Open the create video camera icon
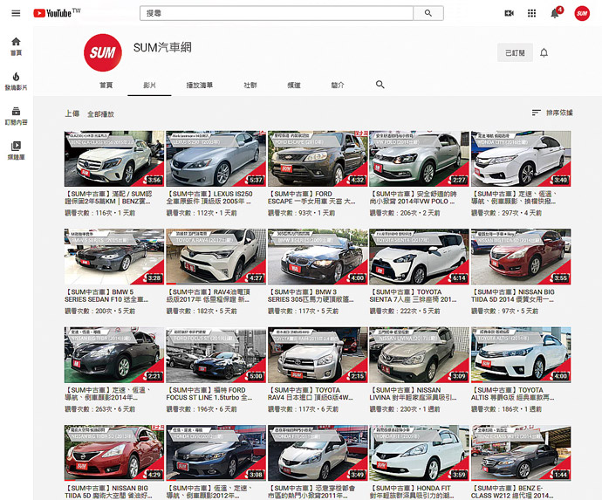Image resolution: width=602 pixels, height=500 pixels. [x=510, y=14]
